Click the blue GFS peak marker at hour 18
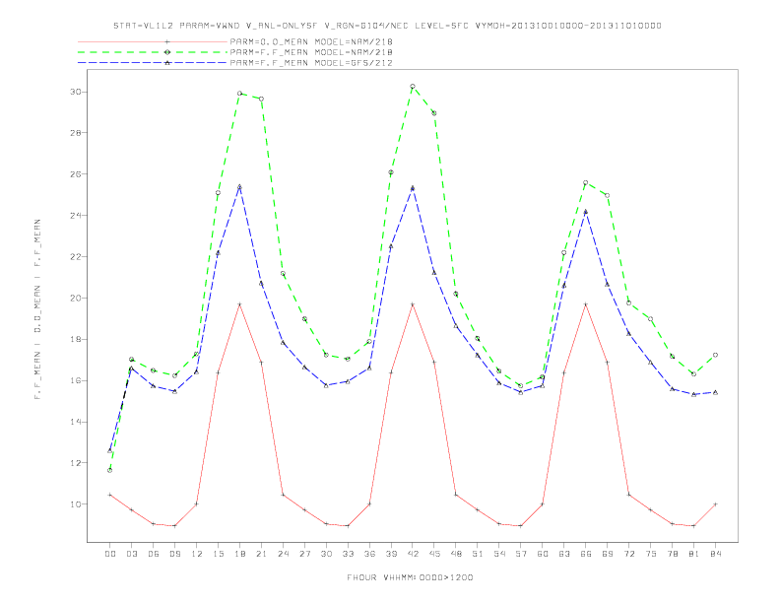 [239, 187]
